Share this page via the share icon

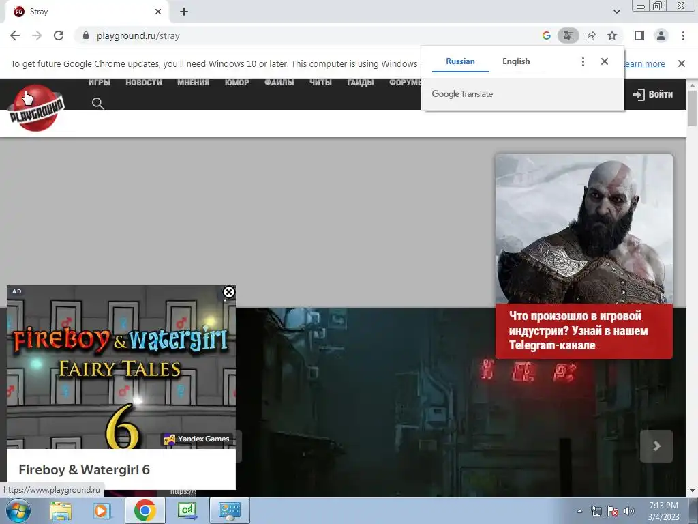pyautogui.click(x=590, y=35)
